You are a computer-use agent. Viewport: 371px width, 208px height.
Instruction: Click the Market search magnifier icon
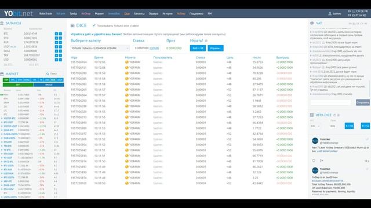[x=48, y=74]
